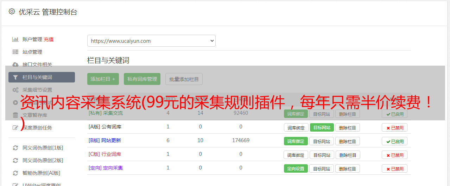This screenshot has width=450, height=186.
Task: Click 词库绑定 for the 采集交流 row
Action: pyautogui.click(x=296, y=114)
